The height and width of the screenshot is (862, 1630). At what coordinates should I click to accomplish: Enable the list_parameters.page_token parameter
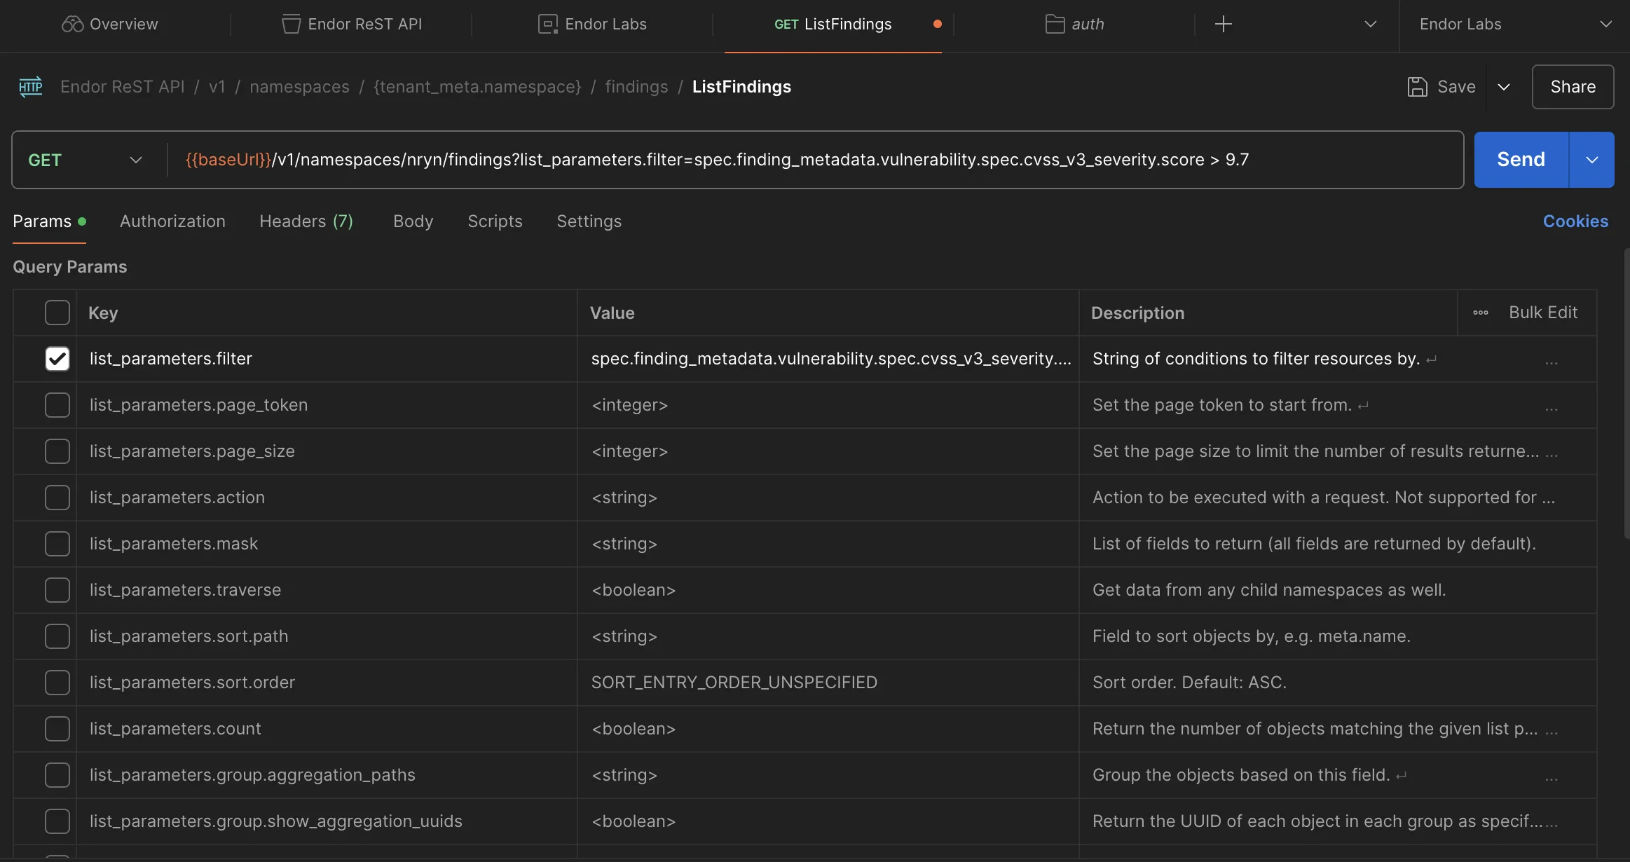(x=57, y=404)
